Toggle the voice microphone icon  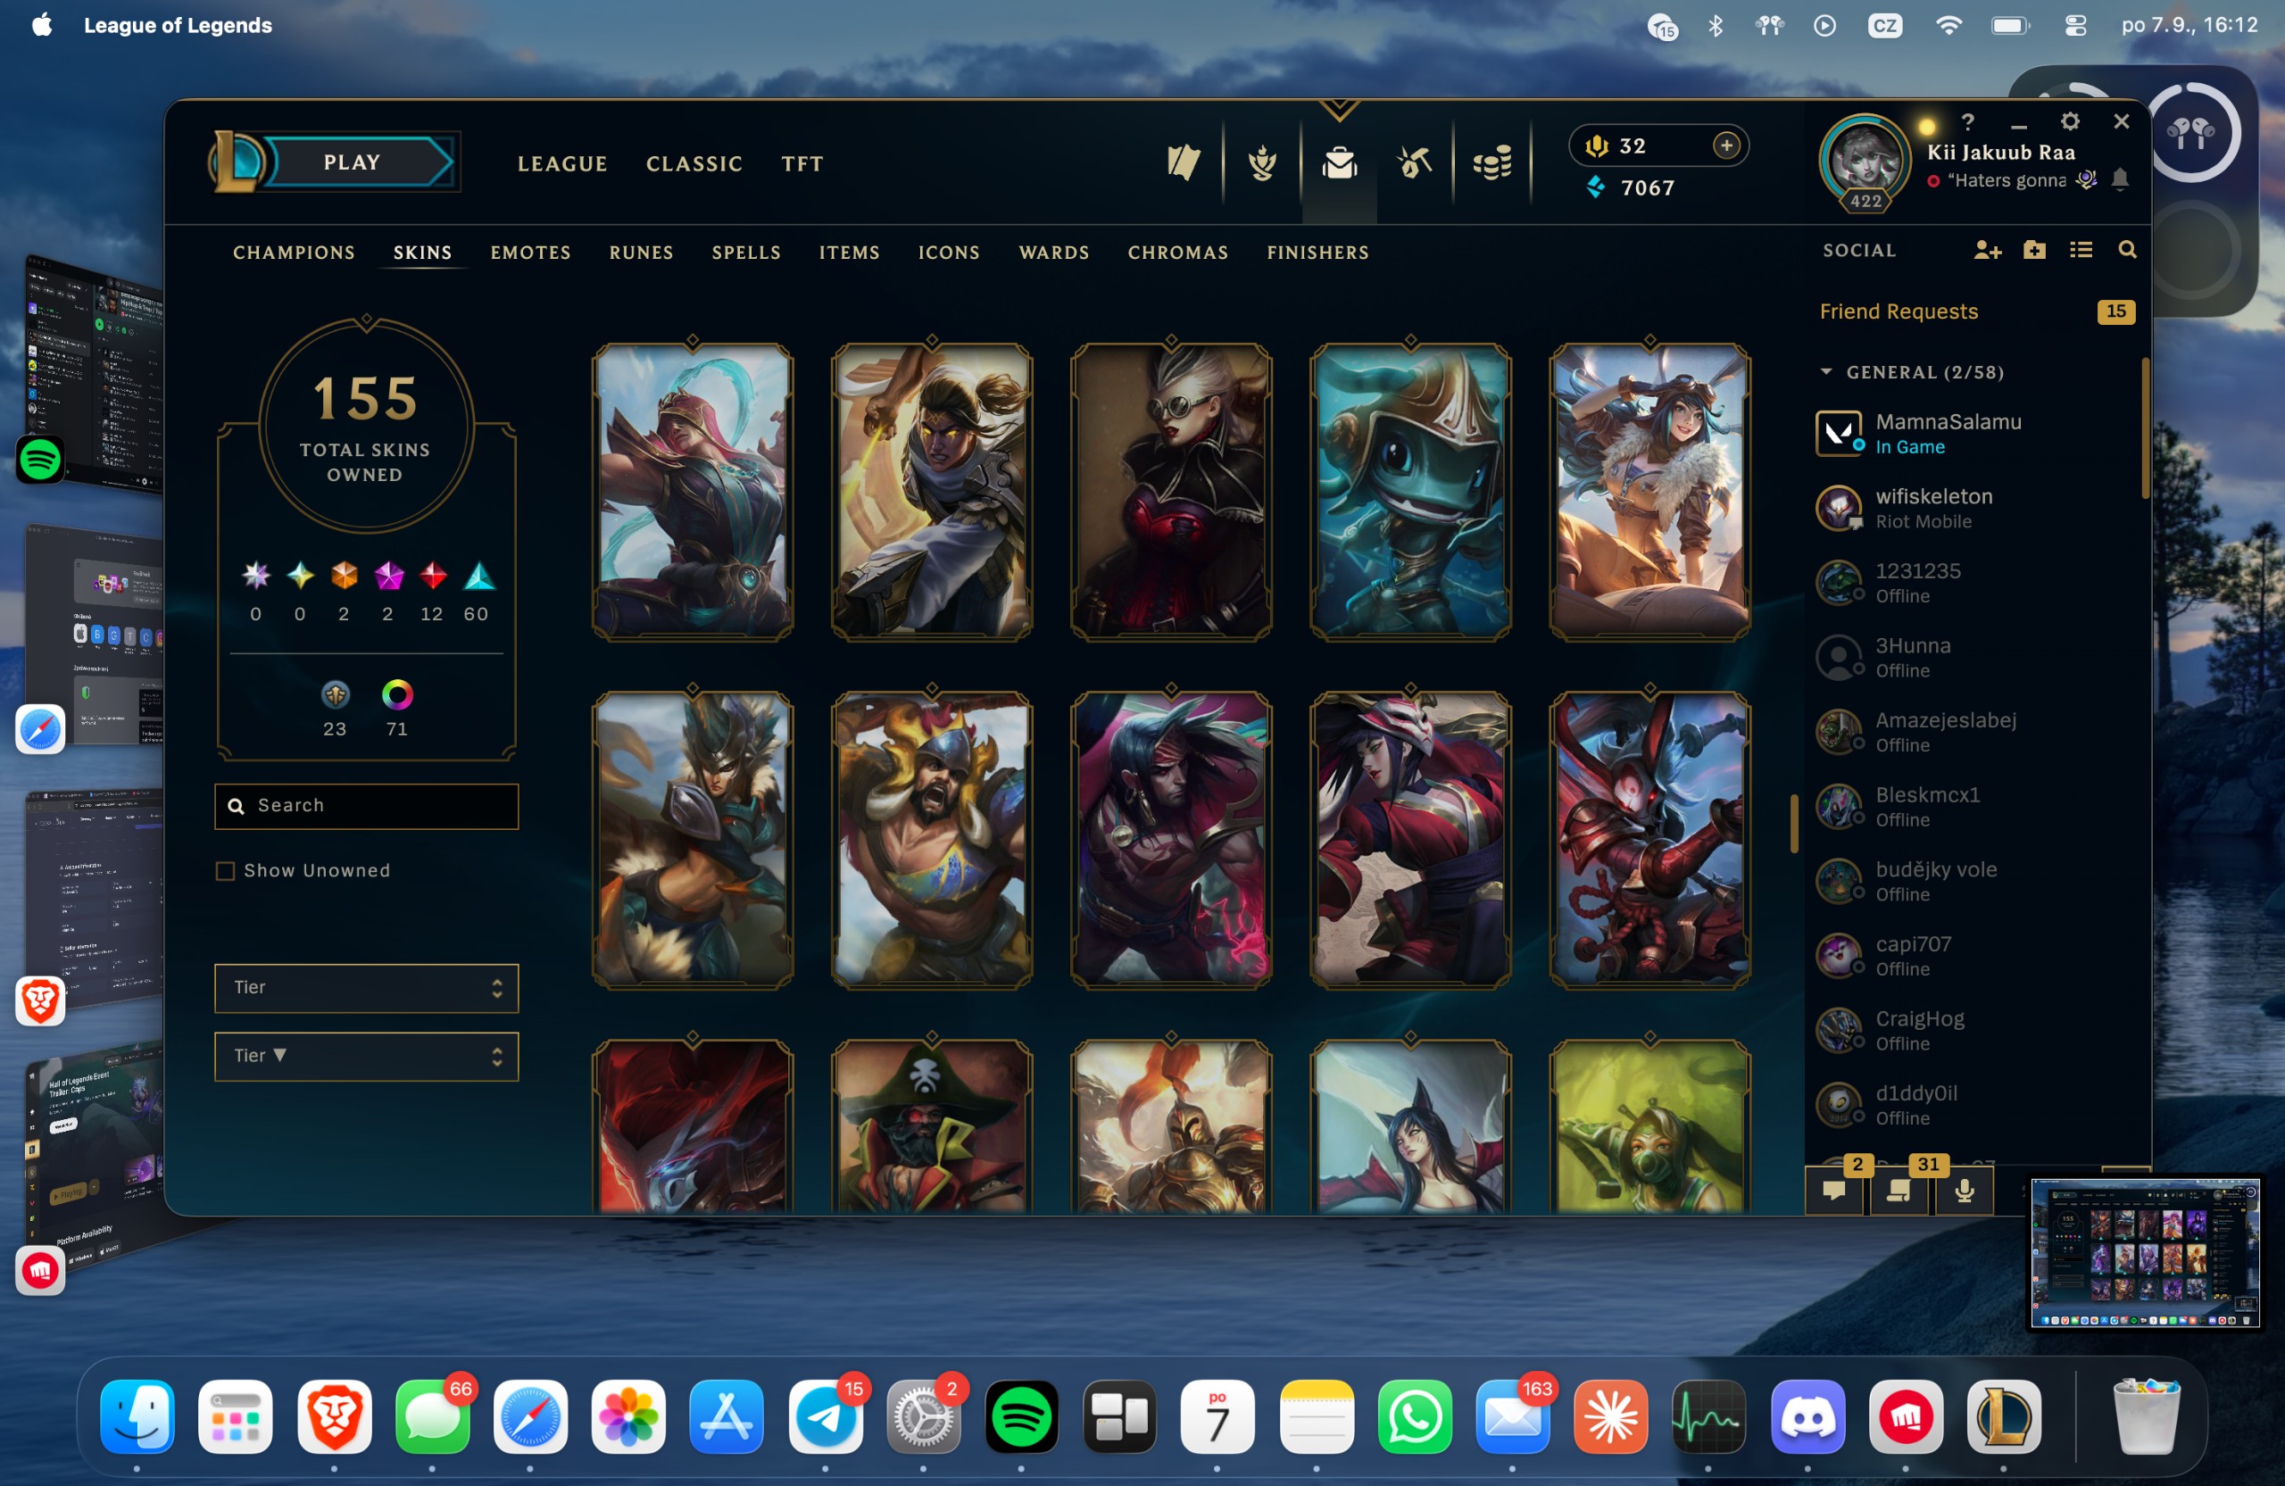click(1965, 1191)
